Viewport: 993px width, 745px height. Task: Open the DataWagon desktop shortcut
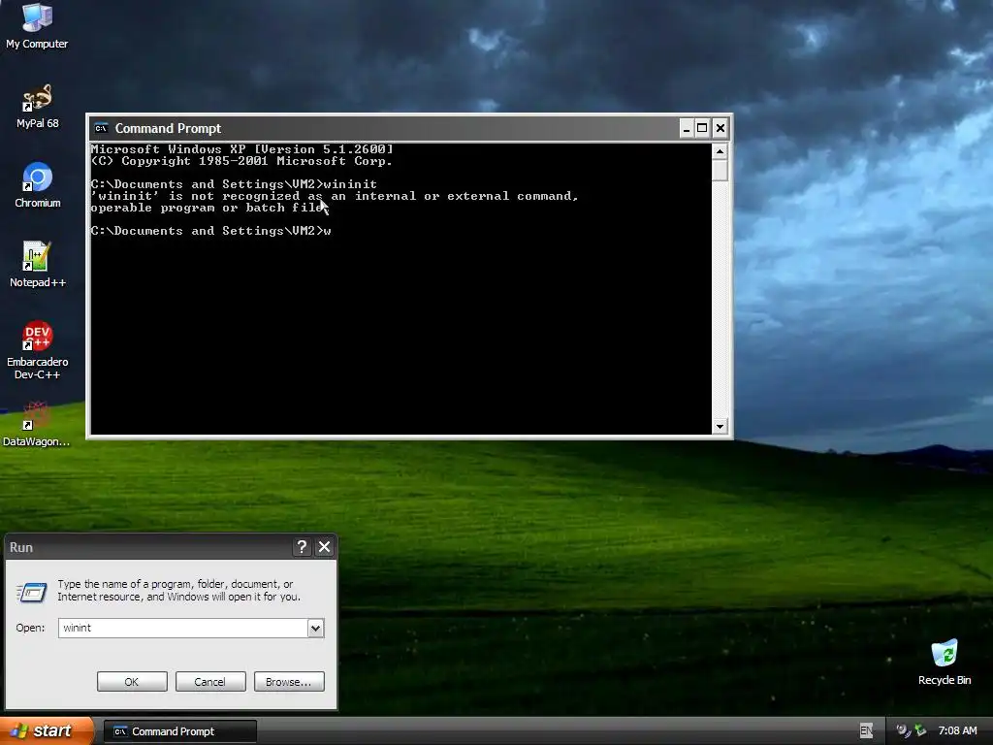36,423
